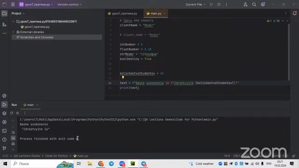Show more tool windows ellipsis icon
The image size is (299, 168).
pyautogui.click(x=4, y=33)
